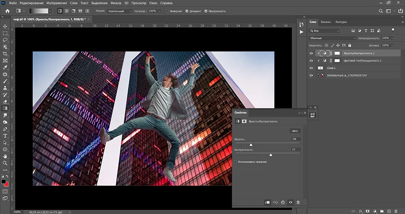Reset adjustment to defaults in Properties panel
Image resolution: width=405 pixels, height=214 pixels.
pos(283,202)
